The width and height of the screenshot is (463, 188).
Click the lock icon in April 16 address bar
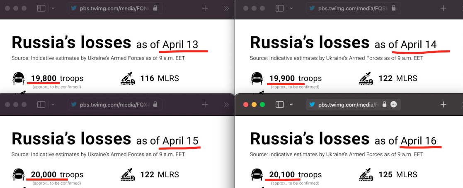pyautogui.click(x=385, y=105)
